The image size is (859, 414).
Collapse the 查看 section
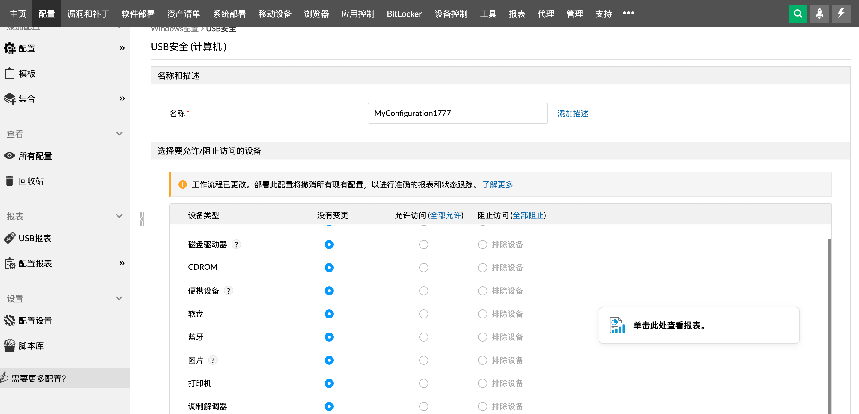tap(119, 133)
